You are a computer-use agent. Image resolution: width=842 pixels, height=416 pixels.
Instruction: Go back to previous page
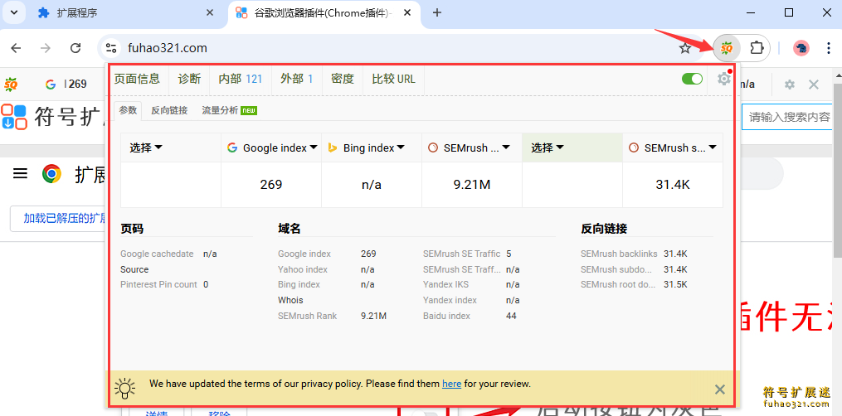16,48
